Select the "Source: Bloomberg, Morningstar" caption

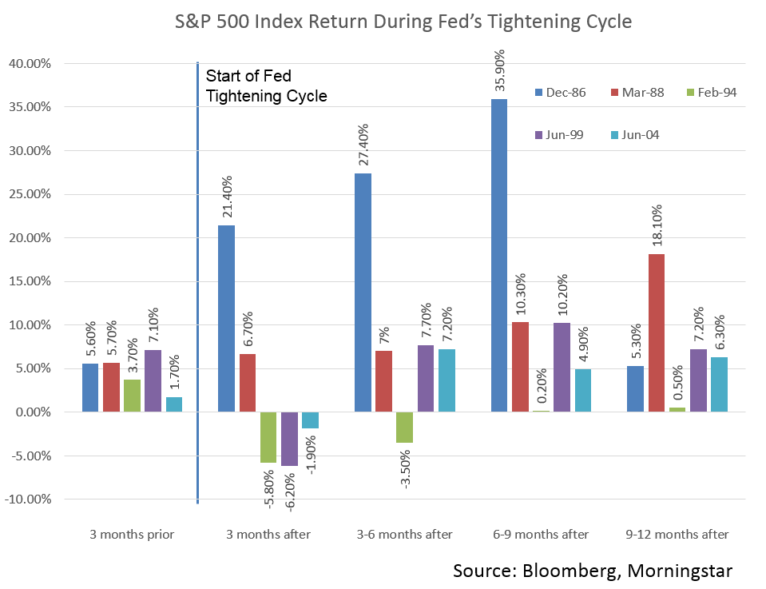tap(592, 570)
